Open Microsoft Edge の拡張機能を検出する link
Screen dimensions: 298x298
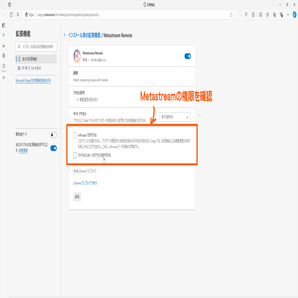[x=33, y=81]
